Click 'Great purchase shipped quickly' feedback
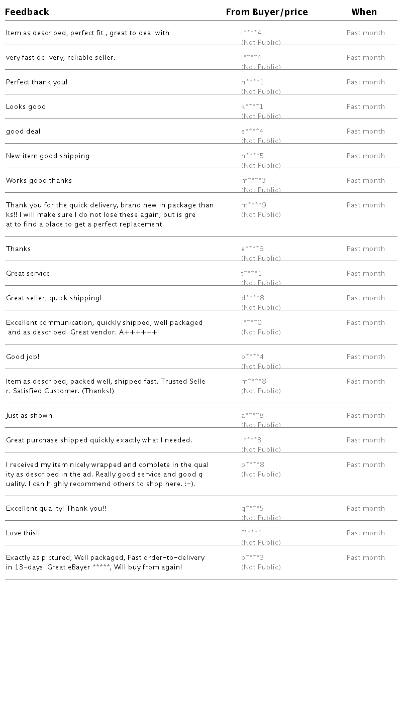This screenshot has height=701, width=402. click(x=99, y=440)
